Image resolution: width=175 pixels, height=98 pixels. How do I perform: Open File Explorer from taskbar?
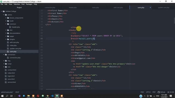tap(28, 96)
